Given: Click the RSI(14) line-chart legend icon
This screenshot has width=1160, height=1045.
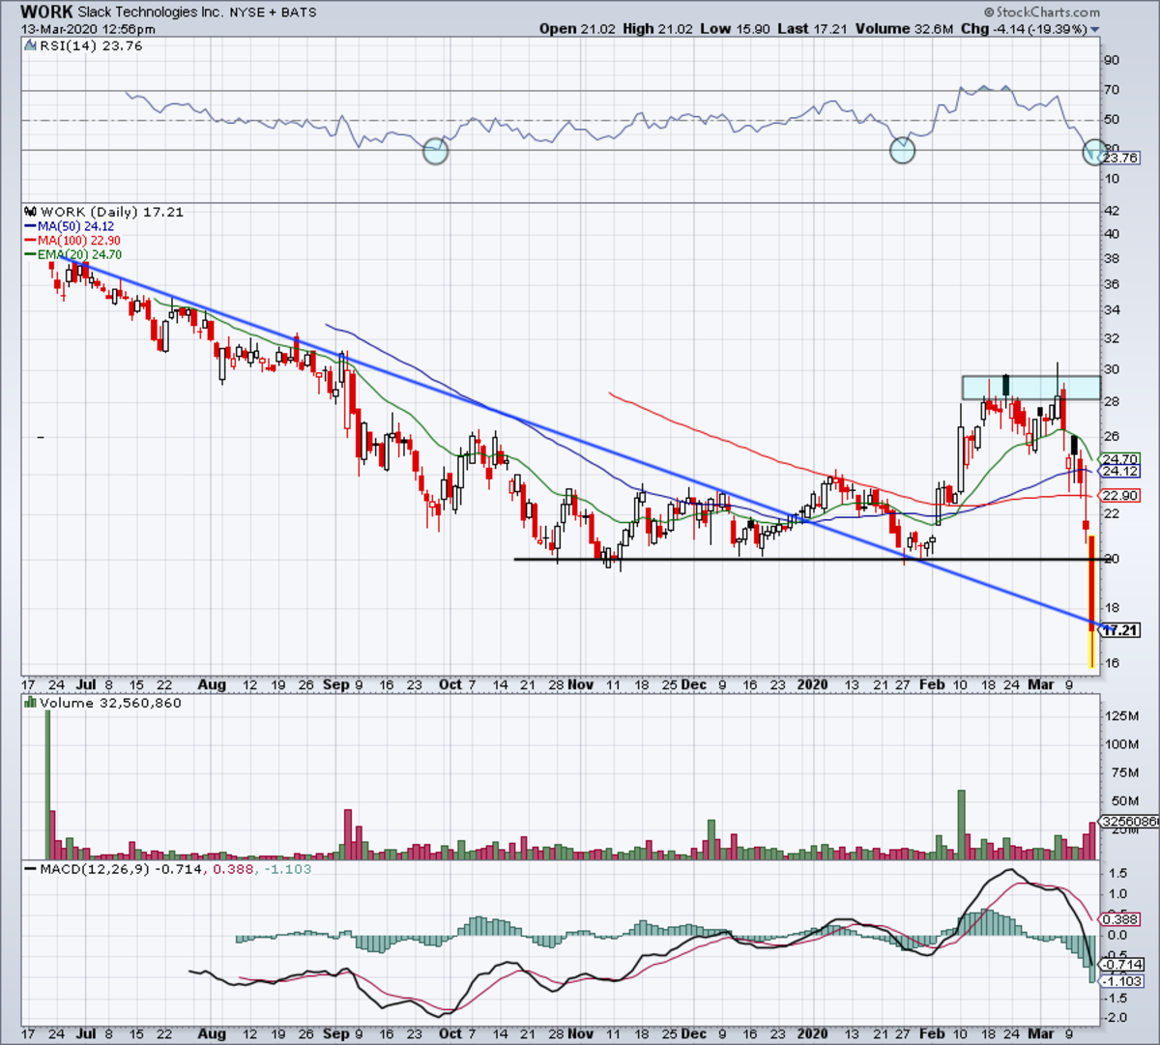Looking at the screenshot, I should [31, 45].
